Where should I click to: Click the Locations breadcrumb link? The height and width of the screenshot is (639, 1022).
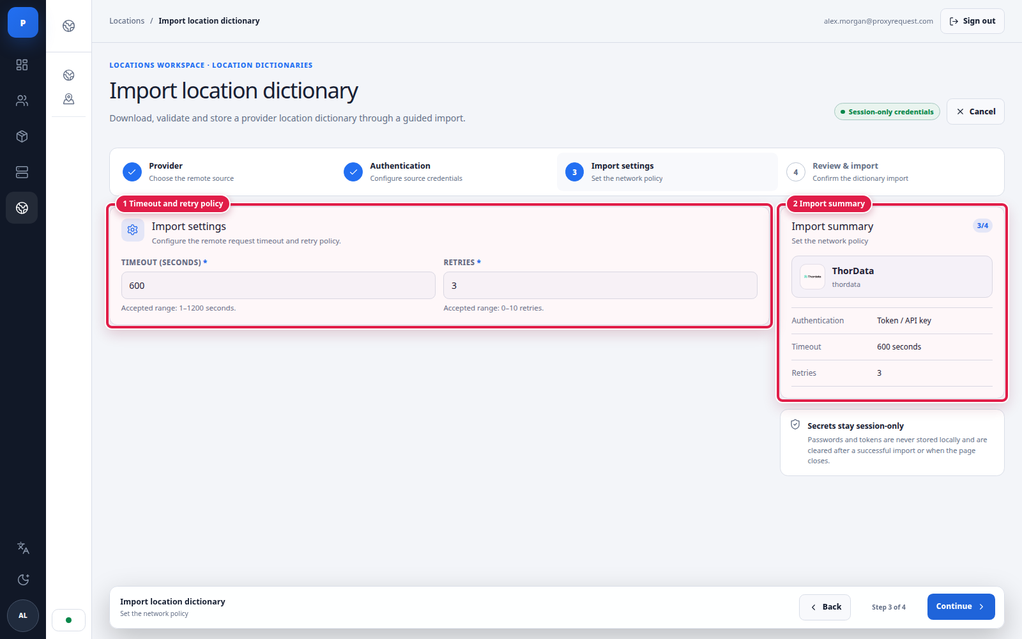(126, 21)
